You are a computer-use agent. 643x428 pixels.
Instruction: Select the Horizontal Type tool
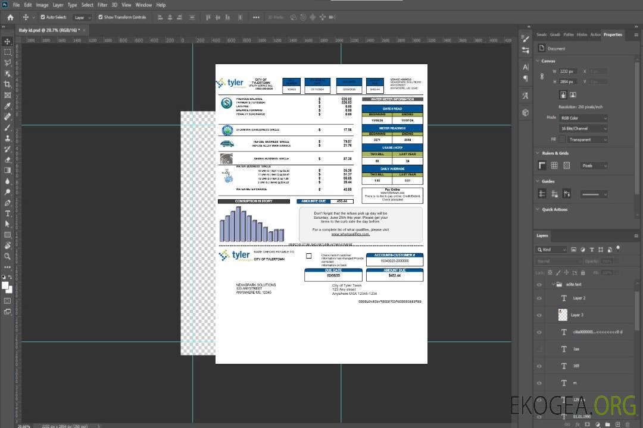pyautogui.click(x=7, y=213)
